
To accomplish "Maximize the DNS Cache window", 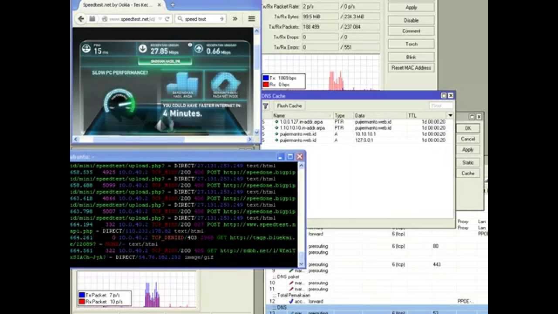I will pyautogui.click(x=444, y=96).
